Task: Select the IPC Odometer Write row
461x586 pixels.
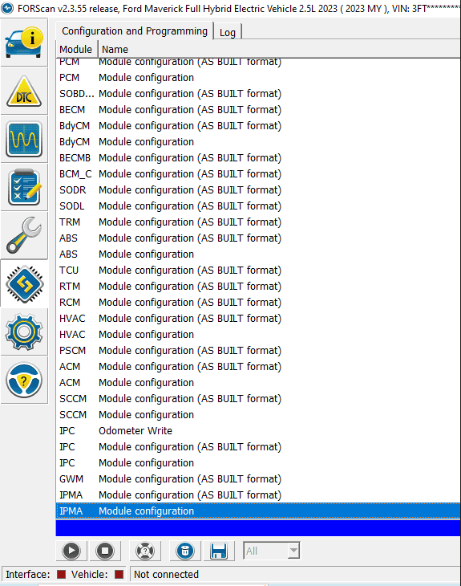Action: click(258, 431)
